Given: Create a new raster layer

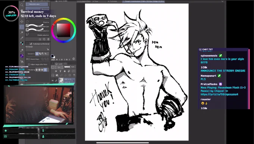Looking at the screenshot, I should 53,75.
